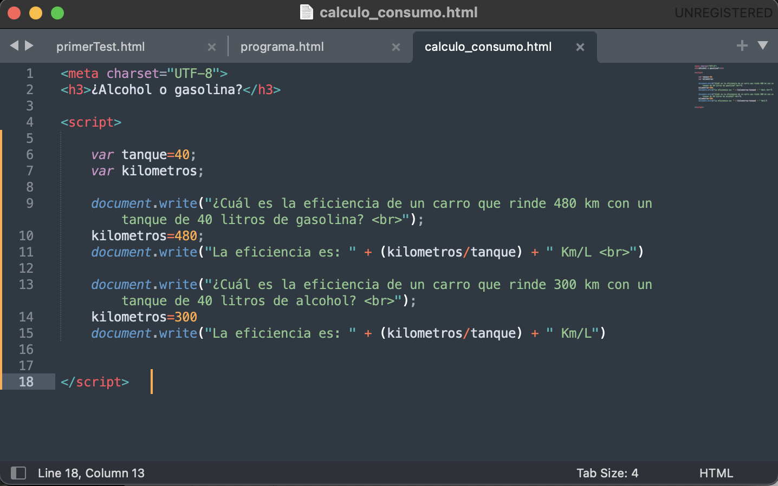Click the Line 18, Column 13 indicator
This screenshot has height=486, width=778.
[91, 473]
